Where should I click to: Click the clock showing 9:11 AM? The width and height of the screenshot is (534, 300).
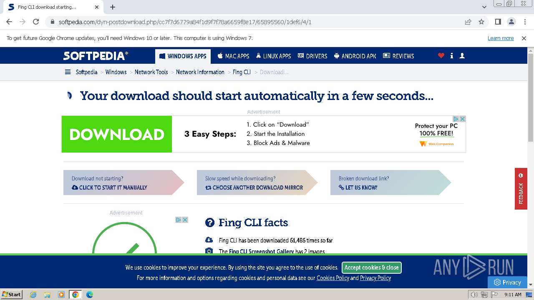pos(513,295)
